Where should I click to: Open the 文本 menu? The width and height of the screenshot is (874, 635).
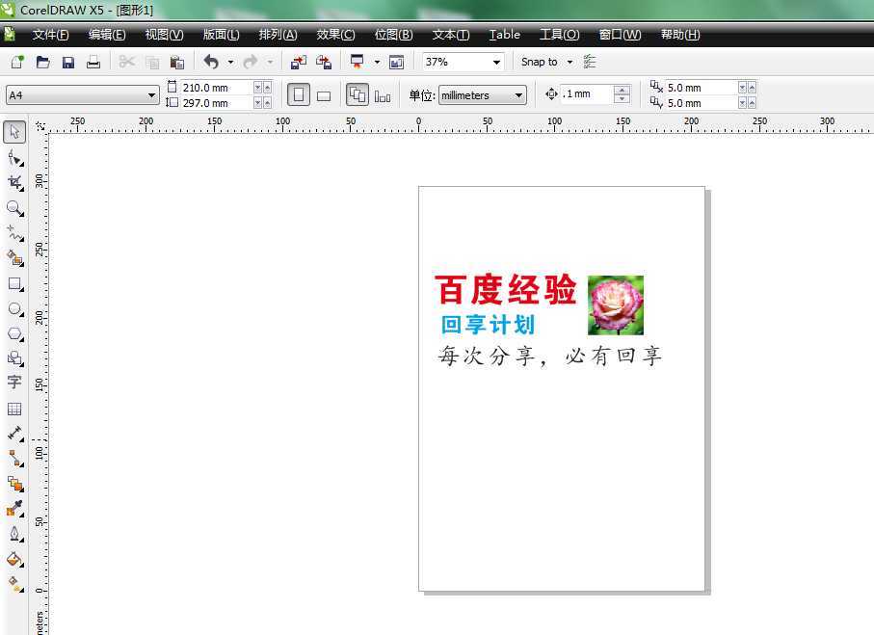point(449,35)
